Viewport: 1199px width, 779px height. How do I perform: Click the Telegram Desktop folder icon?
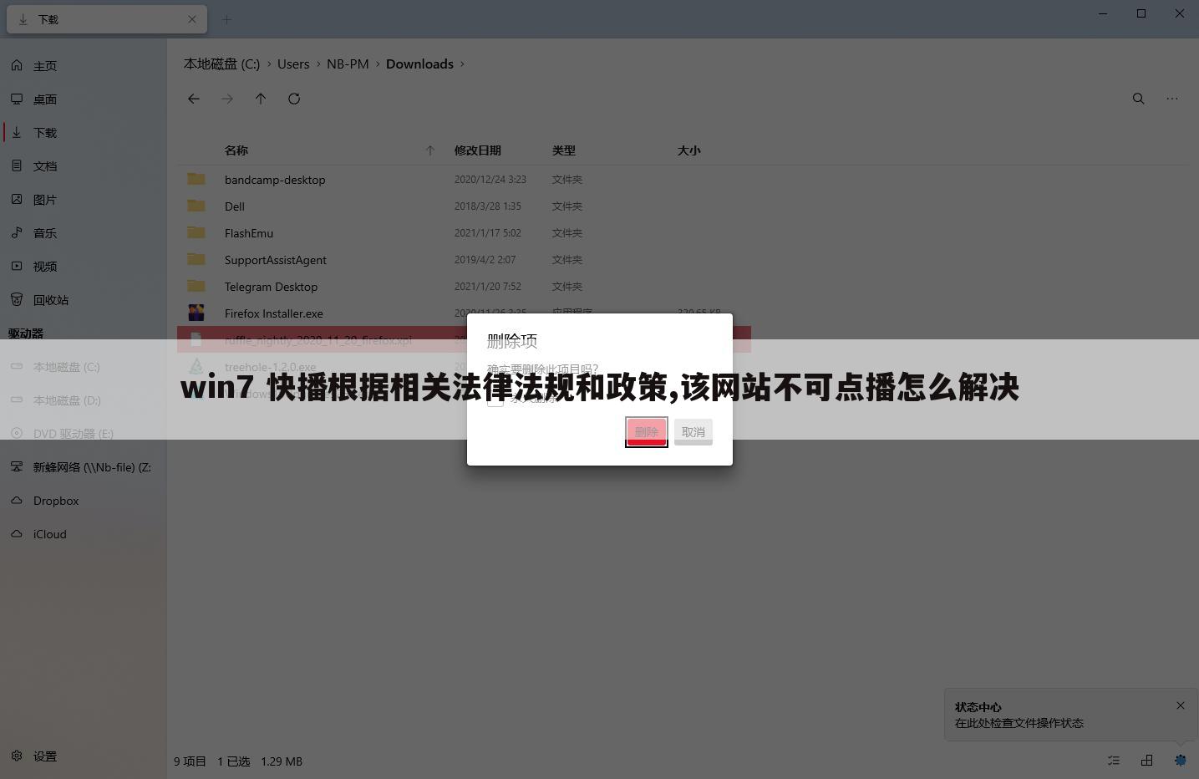(x=196, y=286)
